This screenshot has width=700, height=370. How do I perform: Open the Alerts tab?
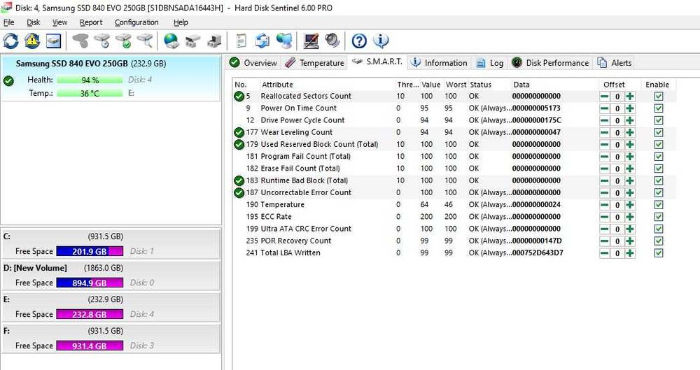(x=615, y=63)
